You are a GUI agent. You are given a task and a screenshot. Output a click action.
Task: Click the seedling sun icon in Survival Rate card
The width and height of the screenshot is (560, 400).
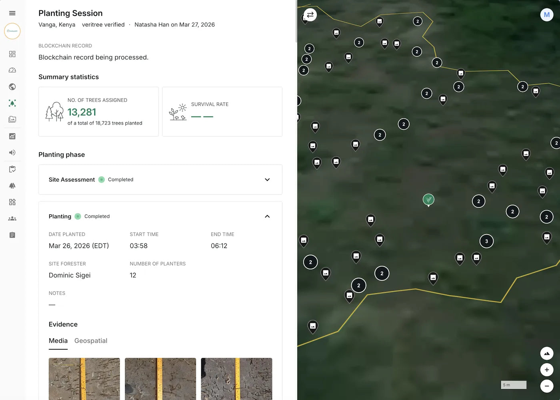click(178, 112)
